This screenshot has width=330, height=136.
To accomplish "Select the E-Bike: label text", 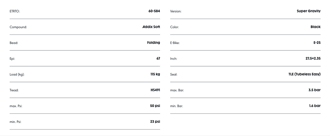I will click(x=175, y=43).
